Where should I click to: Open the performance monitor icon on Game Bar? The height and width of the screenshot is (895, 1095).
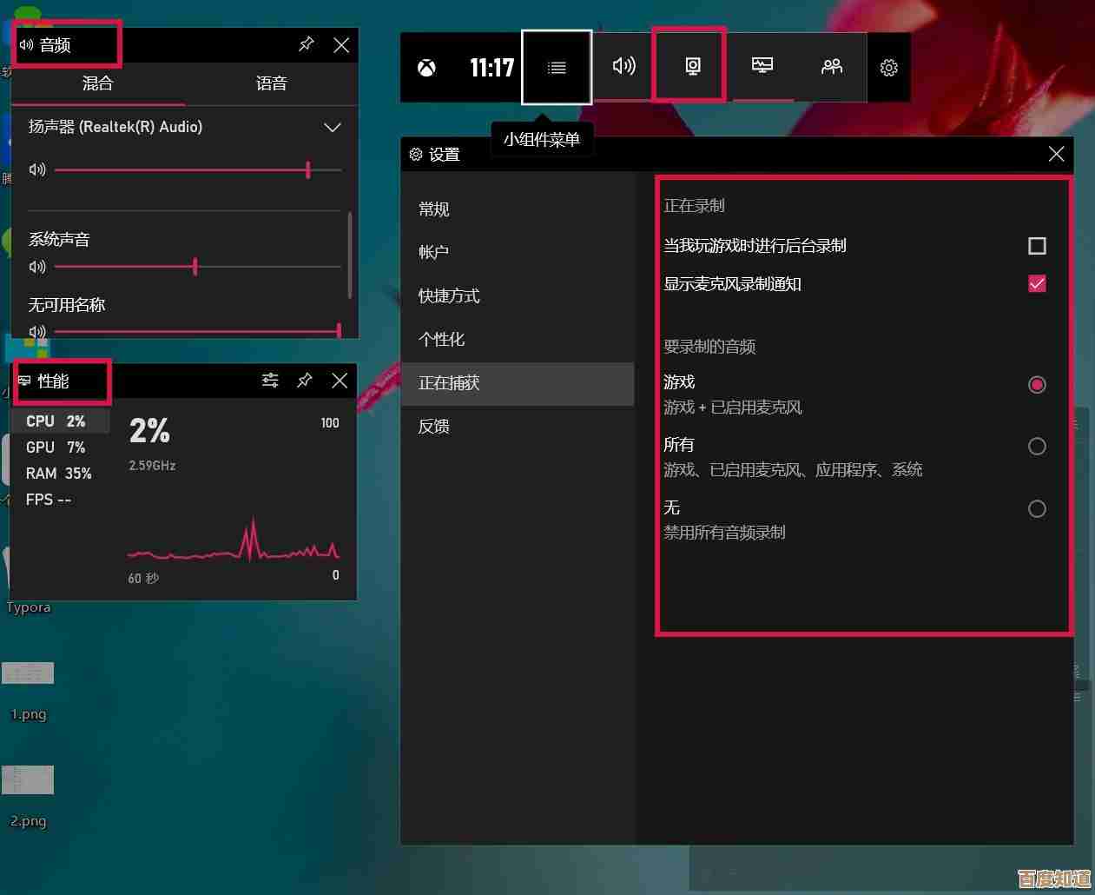coord(762,67)
